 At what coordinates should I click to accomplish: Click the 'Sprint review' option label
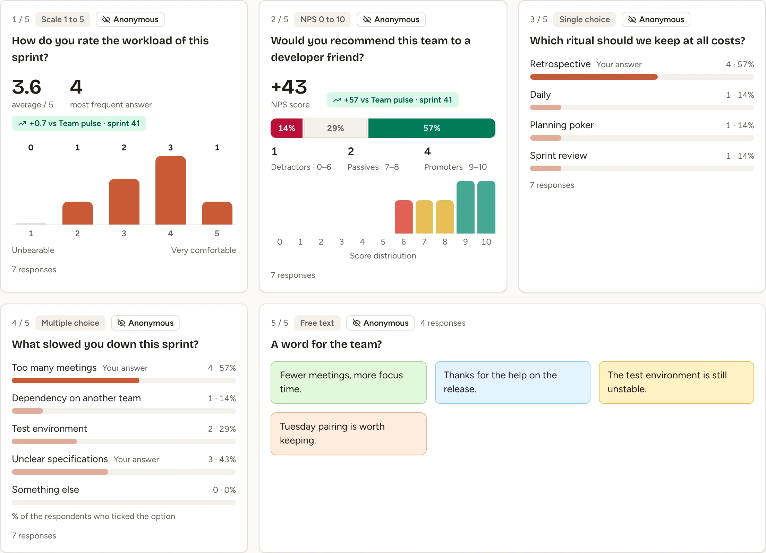[558, 156]
